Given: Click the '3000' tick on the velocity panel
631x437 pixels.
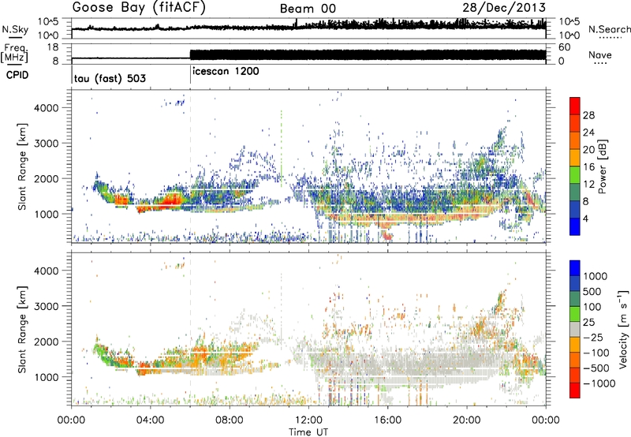Looking at the screenshot, I should coord(47,306).
